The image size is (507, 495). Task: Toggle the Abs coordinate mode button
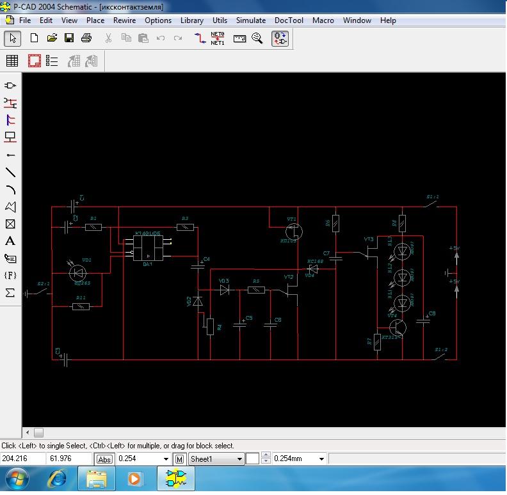(104, 459)
